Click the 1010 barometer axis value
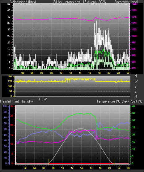Viewport: 144px width, 172px height. [x=134, y=23]
